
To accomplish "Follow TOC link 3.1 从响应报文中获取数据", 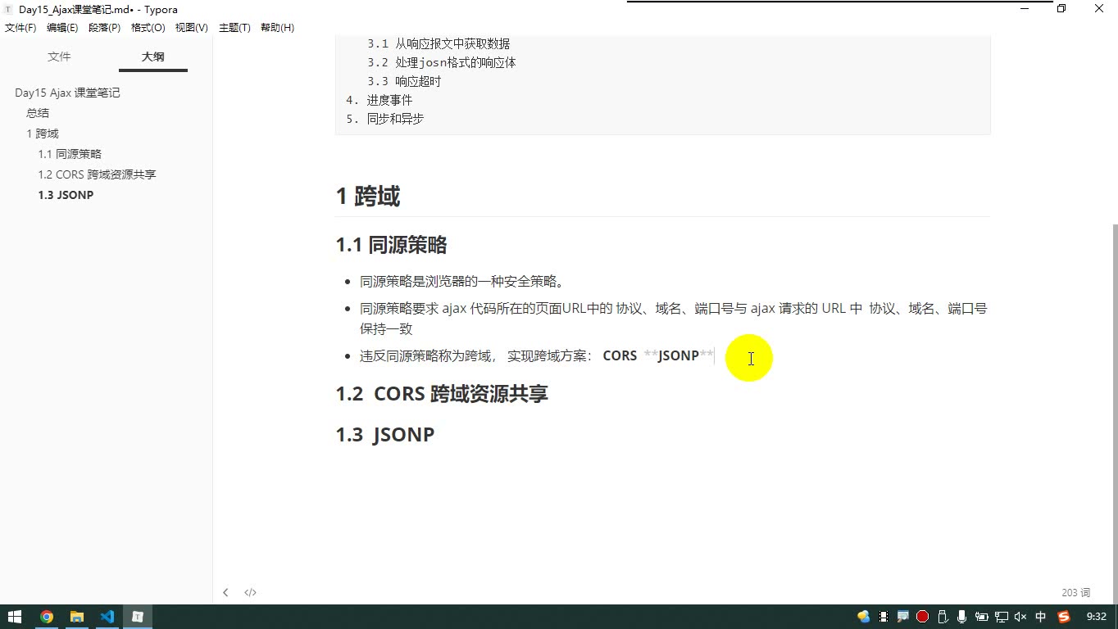I will (x=439, y=43).
